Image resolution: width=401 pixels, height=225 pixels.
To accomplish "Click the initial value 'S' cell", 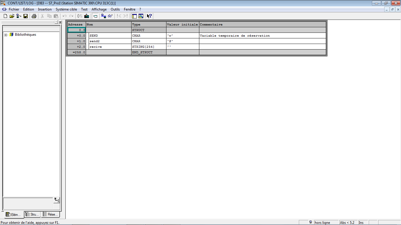I will [x=183, y=41].
